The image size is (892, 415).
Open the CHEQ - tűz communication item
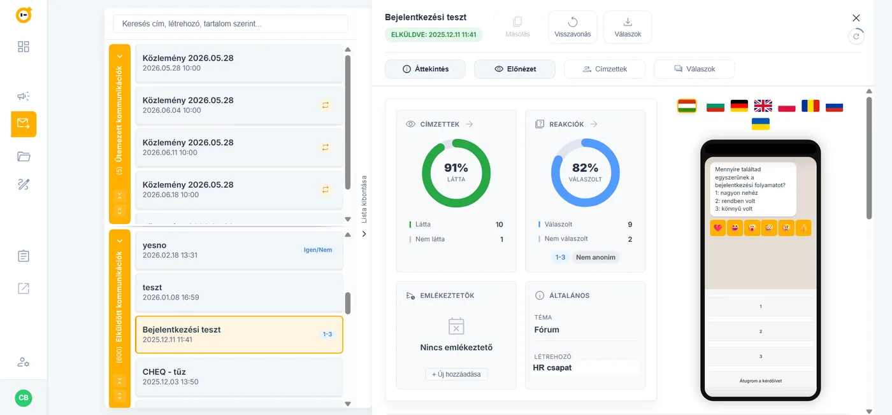click(239, 377)
